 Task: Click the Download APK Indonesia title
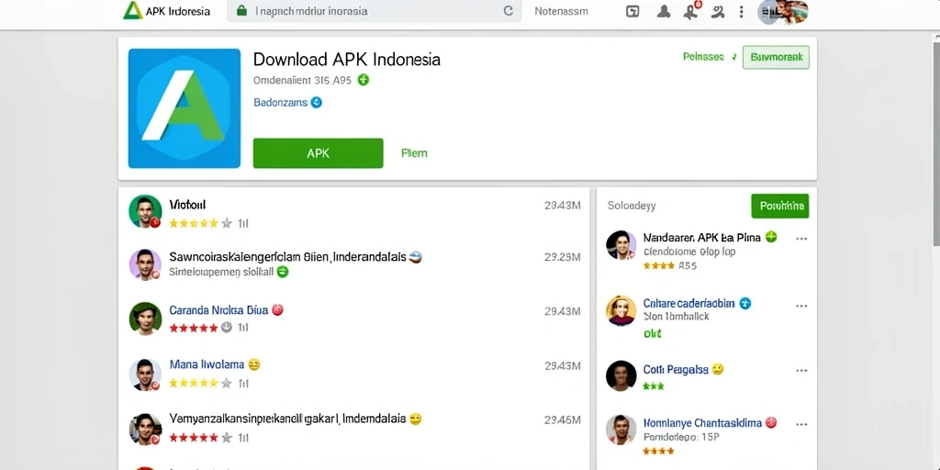pos(346,60)
